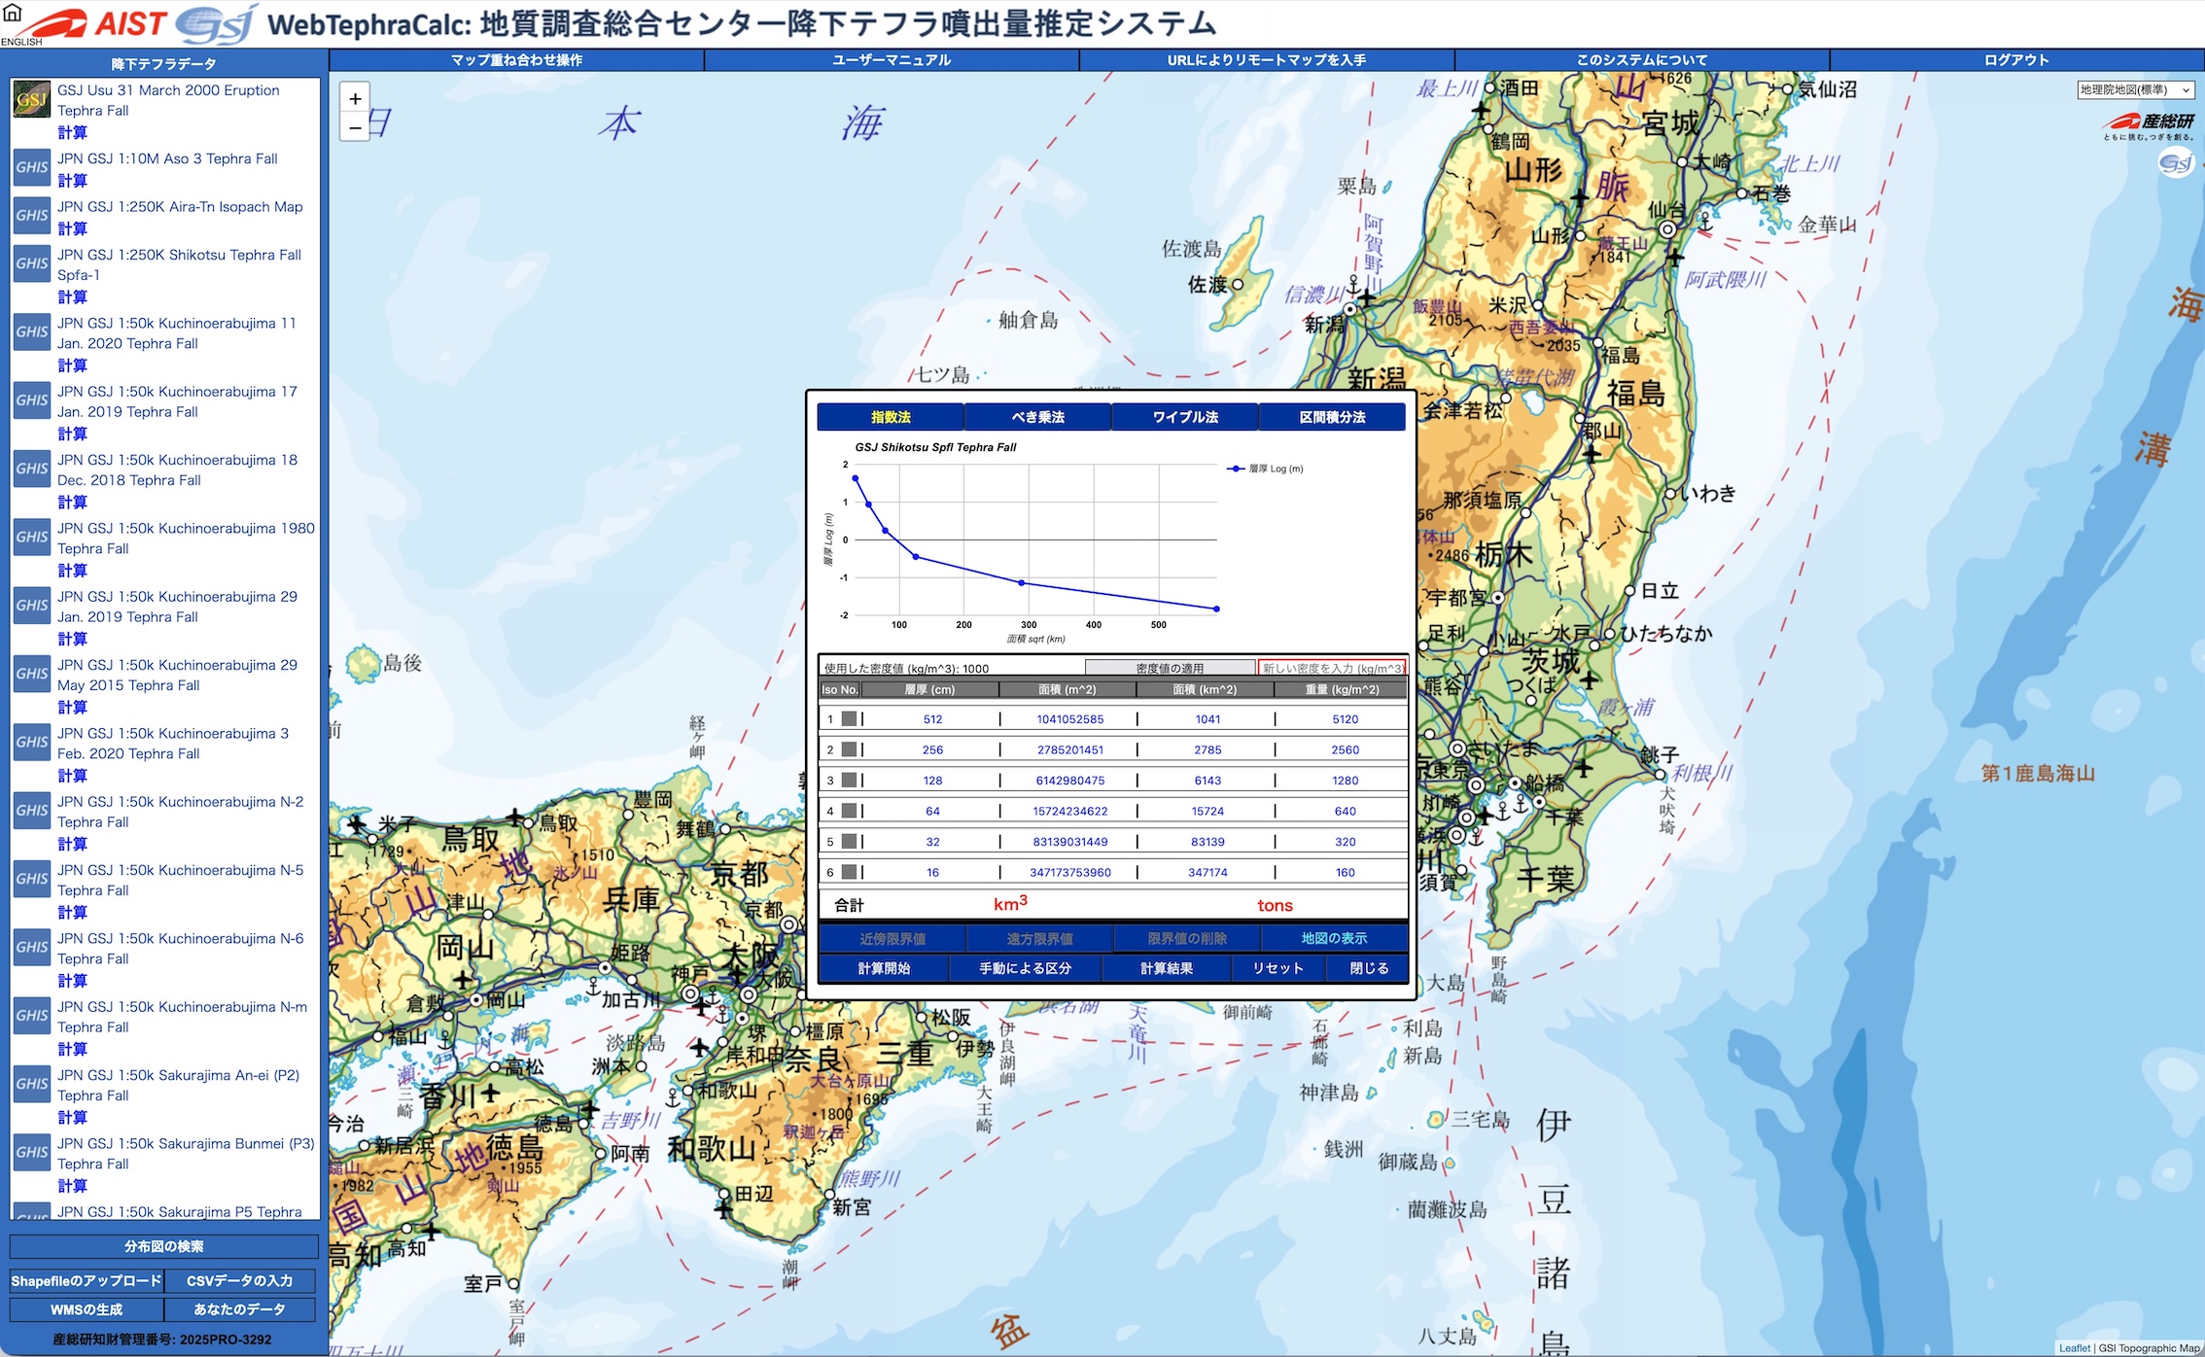Click the Shapefileのアップロード button
The image size is (2205, 1357).
point(87,1281)
